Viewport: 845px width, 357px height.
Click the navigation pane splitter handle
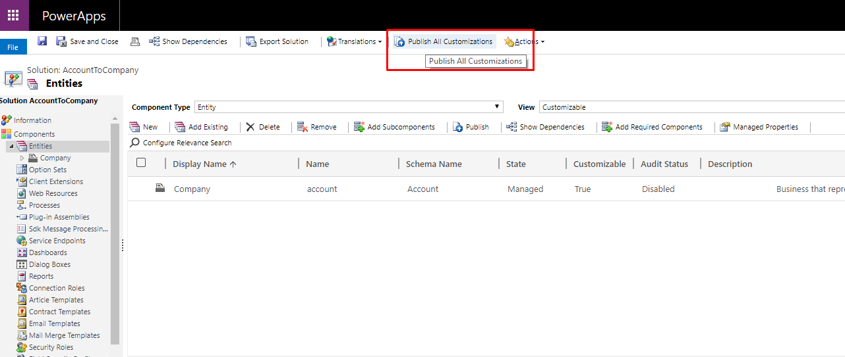[123, 245]
